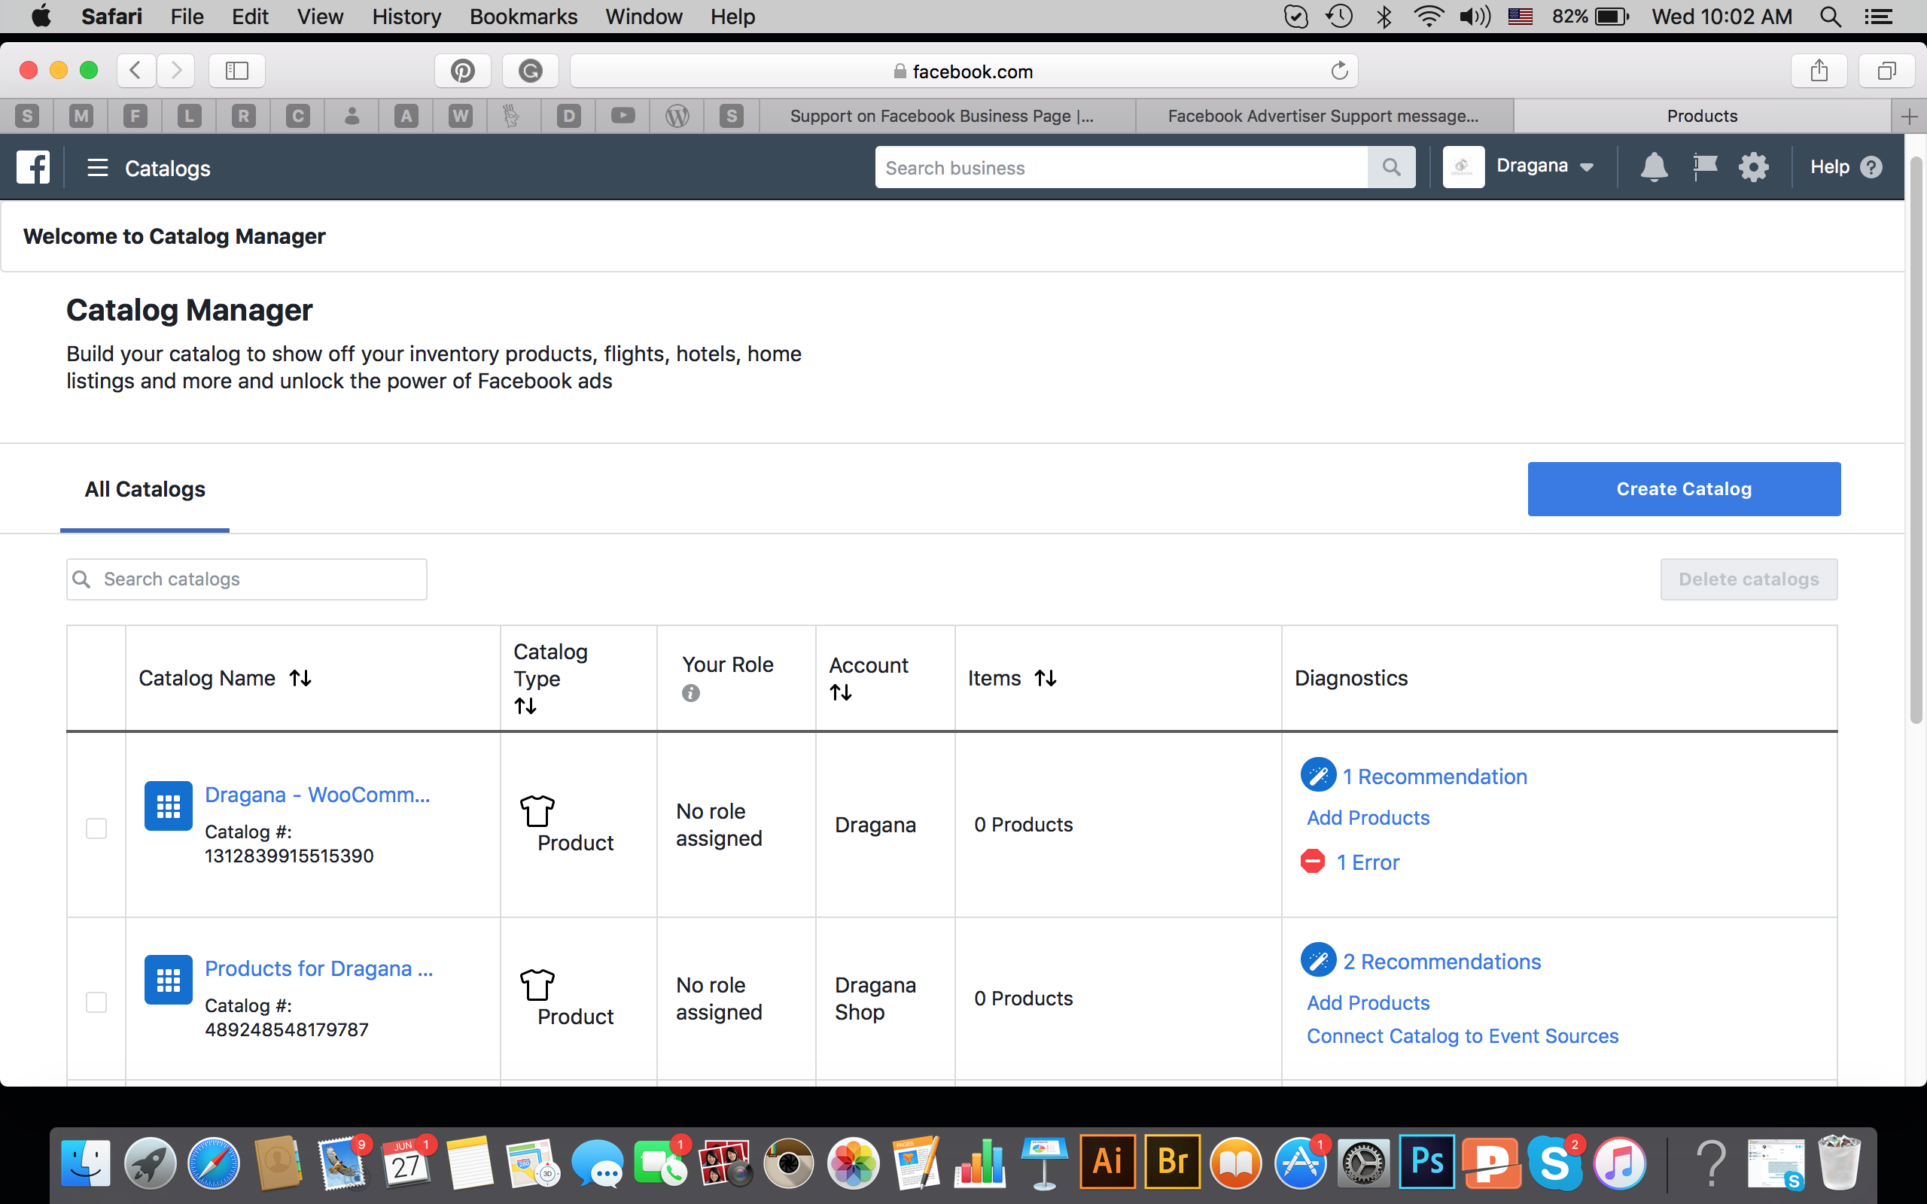Open the Dragana business account dropdown
Screen dimensions: 1927x1204
[1545, 166]
